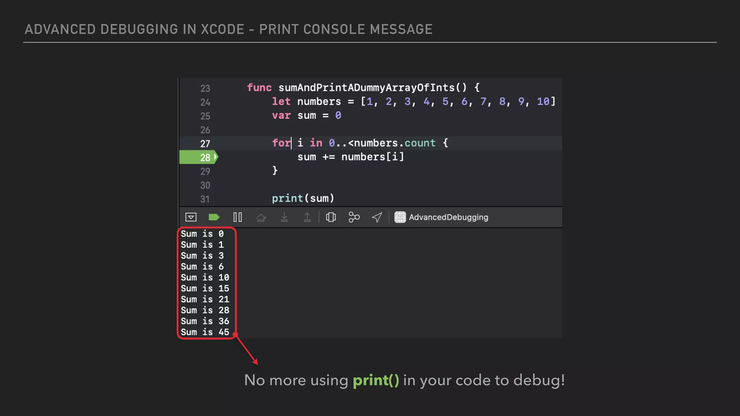
Task: Click line number 24 in gutter
Action: [205, 102]
